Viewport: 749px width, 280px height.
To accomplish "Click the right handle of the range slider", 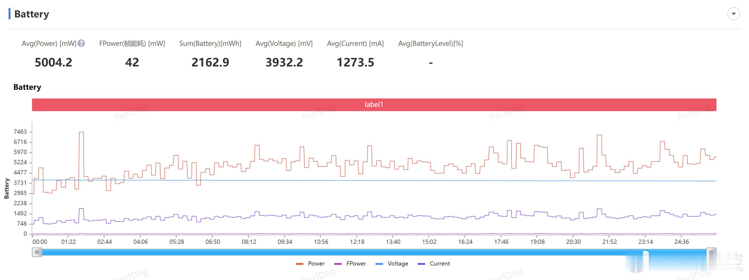I will pyautogui.click(x=711, y=252).
